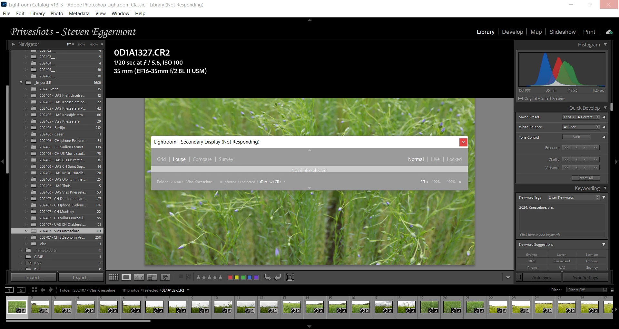The height and width of the screenshot is (329, 619).
Task: Click the Auto tone button
Action: pos(576,137)
